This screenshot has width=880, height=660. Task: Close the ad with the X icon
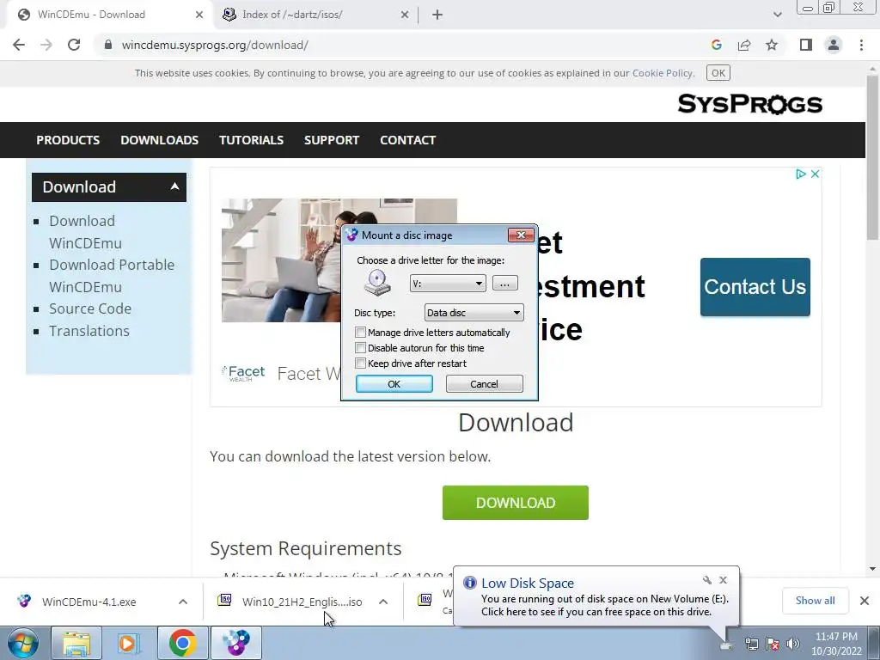(815, 174)
